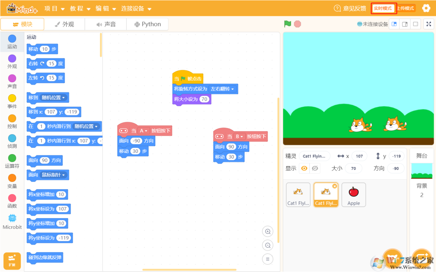Select the 变量 block category

(12, 181)
